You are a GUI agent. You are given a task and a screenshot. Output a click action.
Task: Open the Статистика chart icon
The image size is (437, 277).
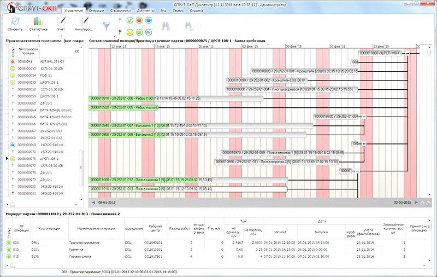point(38,21)
